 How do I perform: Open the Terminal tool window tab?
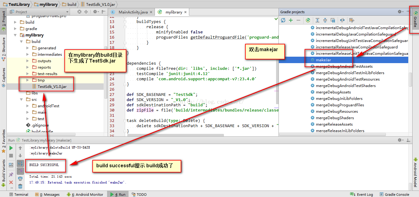(x=18, y=194)
